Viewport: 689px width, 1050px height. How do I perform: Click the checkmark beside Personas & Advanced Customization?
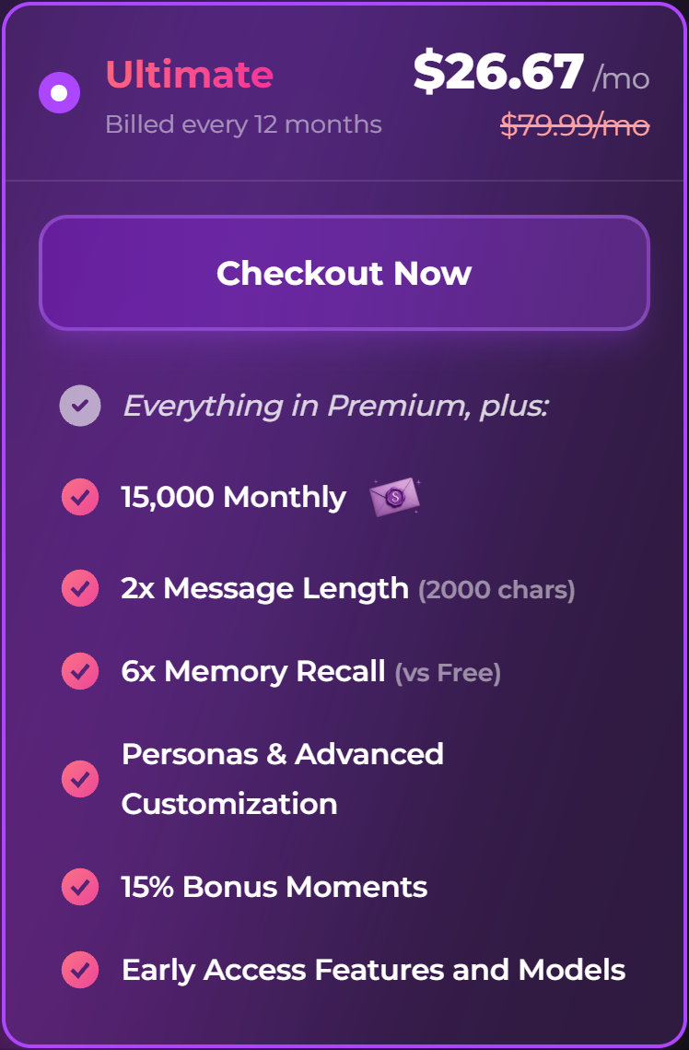[x=80, y=779]
